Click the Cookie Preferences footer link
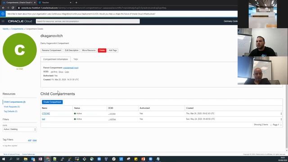 point(28,154)
